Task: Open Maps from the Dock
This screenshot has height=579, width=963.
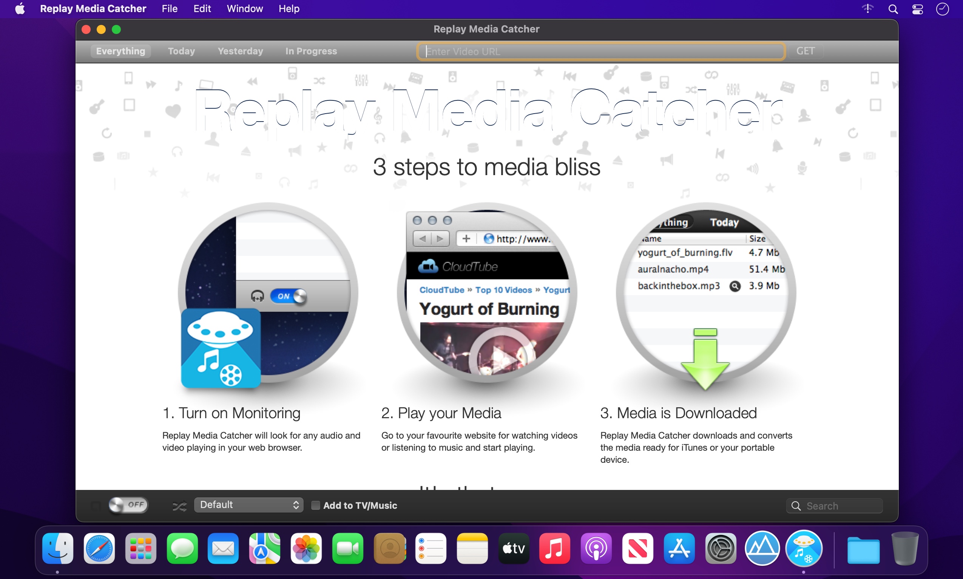Action: [x=265, y=548]
